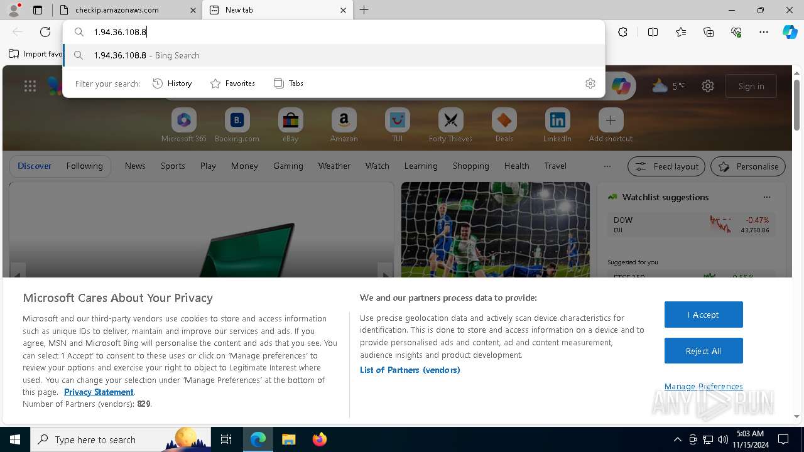
Task: Open the Learning category
Action: coord(421,166)
